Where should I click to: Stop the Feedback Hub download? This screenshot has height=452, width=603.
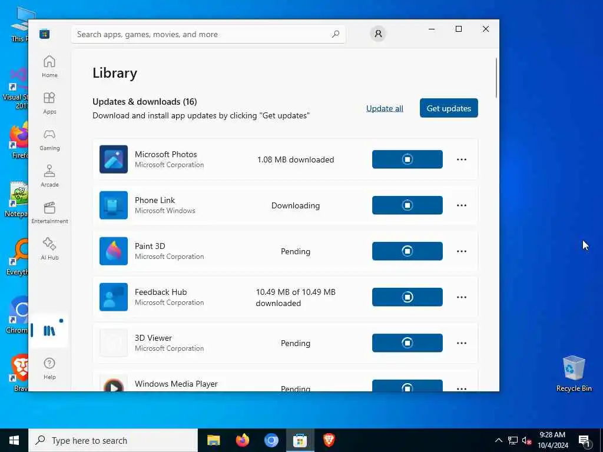tap(407, 297)
